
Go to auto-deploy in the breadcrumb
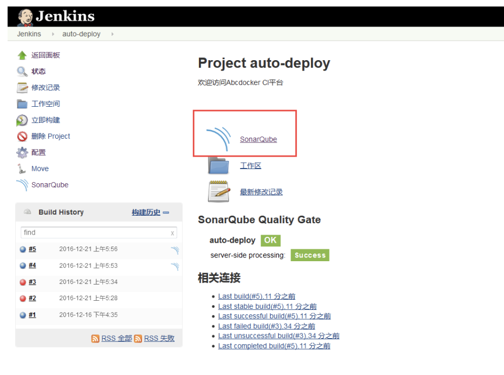point(81,34)
